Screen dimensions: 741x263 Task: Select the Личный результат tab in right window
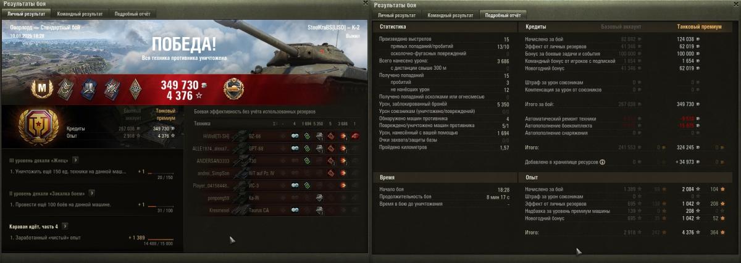coord(396,14)
